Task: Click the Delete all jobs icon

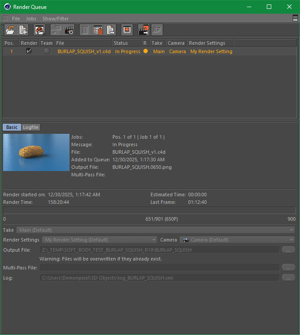Action: point(98,30)
